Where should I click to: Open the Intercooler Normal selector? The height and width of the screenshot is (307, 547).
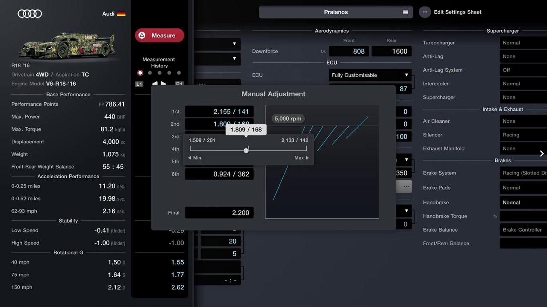523,84
